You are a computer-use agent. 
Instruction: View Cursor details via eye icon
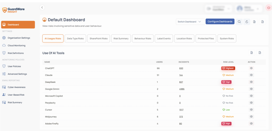(x=251, y=110)
